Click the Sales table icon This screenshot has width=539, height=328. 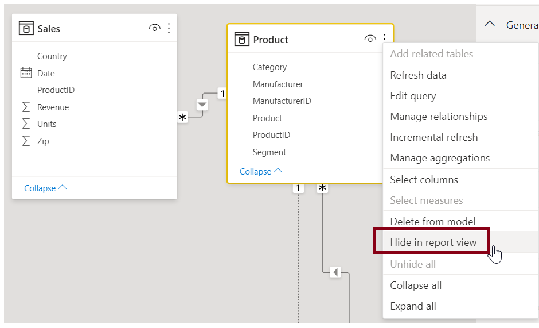26,28
